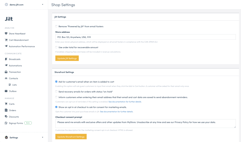Screen dimensions: 241x142
Task: Click the Carts shopping cart icon
Action: click(x=6, y=104)
